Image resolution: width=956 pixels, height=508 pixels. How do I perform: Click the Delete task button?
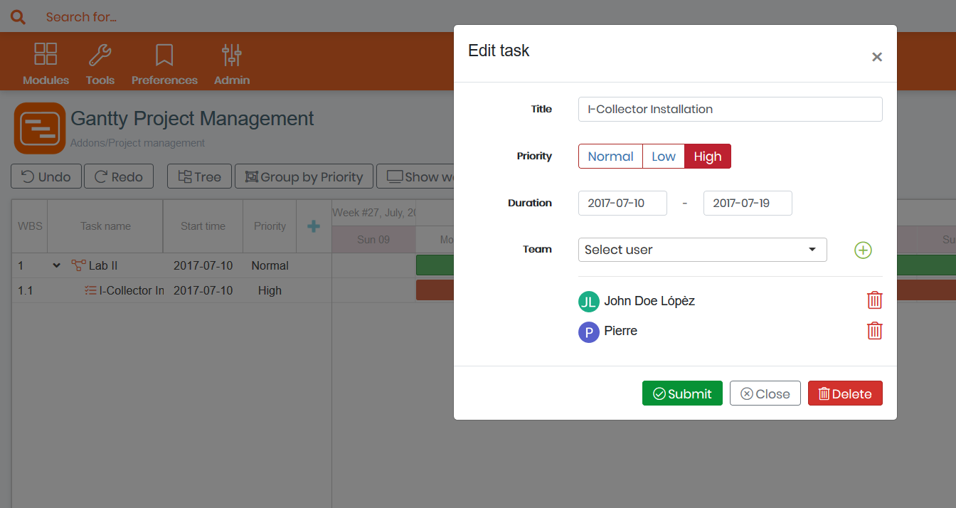pos(845,393)
